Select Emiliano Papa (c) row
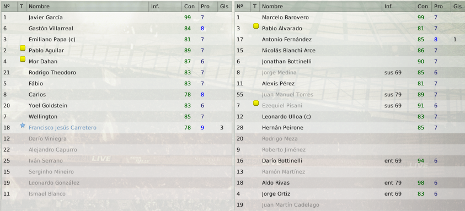Viewport: 465px width, 211px height. pos(116,40)
